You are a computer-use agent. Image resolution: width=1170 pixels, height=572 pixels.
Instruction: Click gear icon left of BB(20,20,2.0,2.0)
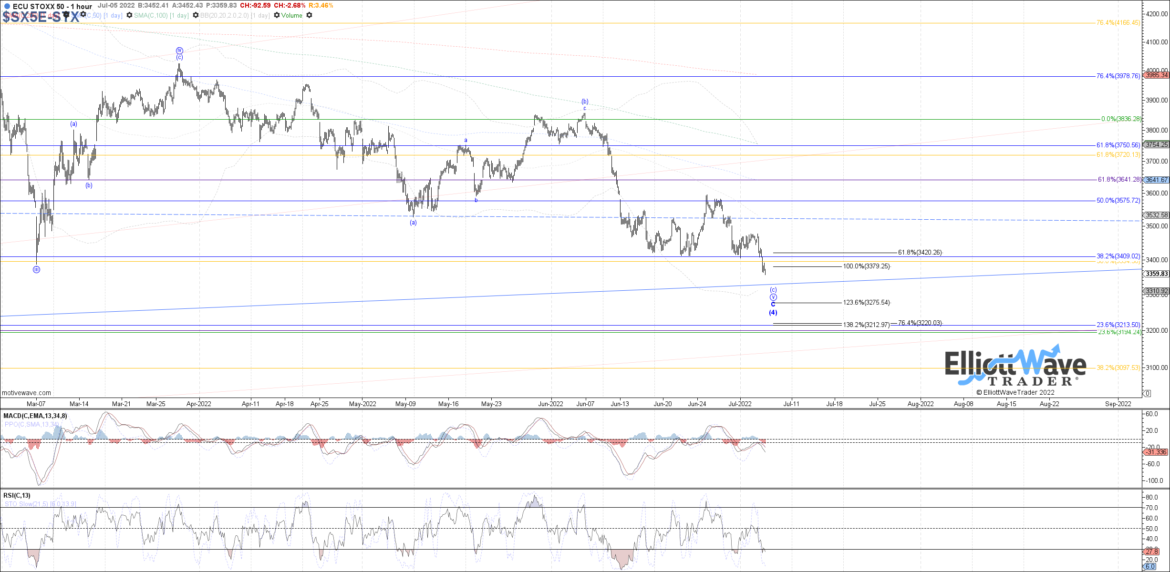[x=196, y=15]
